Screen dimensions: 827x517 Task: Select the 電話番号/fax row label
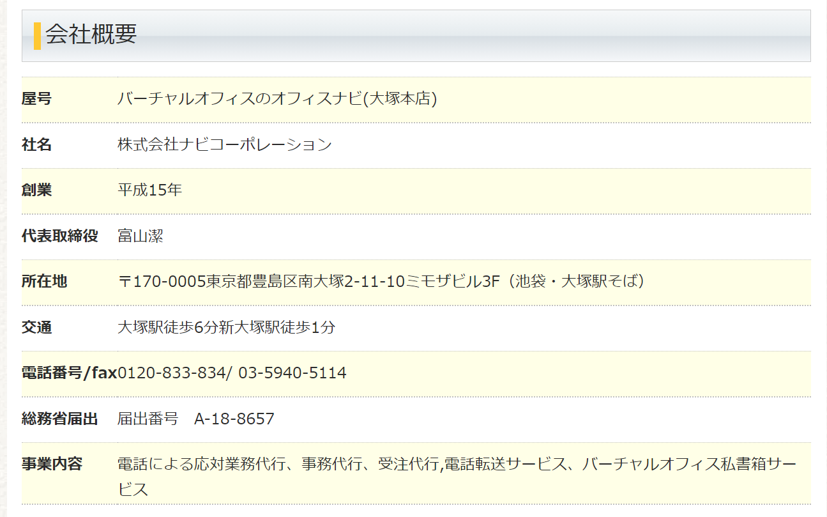[69, 373]
